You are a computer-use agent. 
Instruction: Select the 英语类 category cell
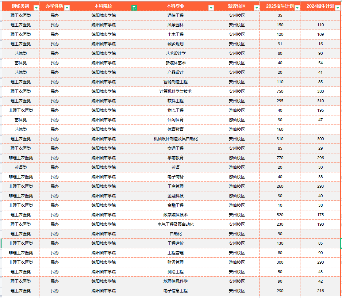tap(21, 167)
